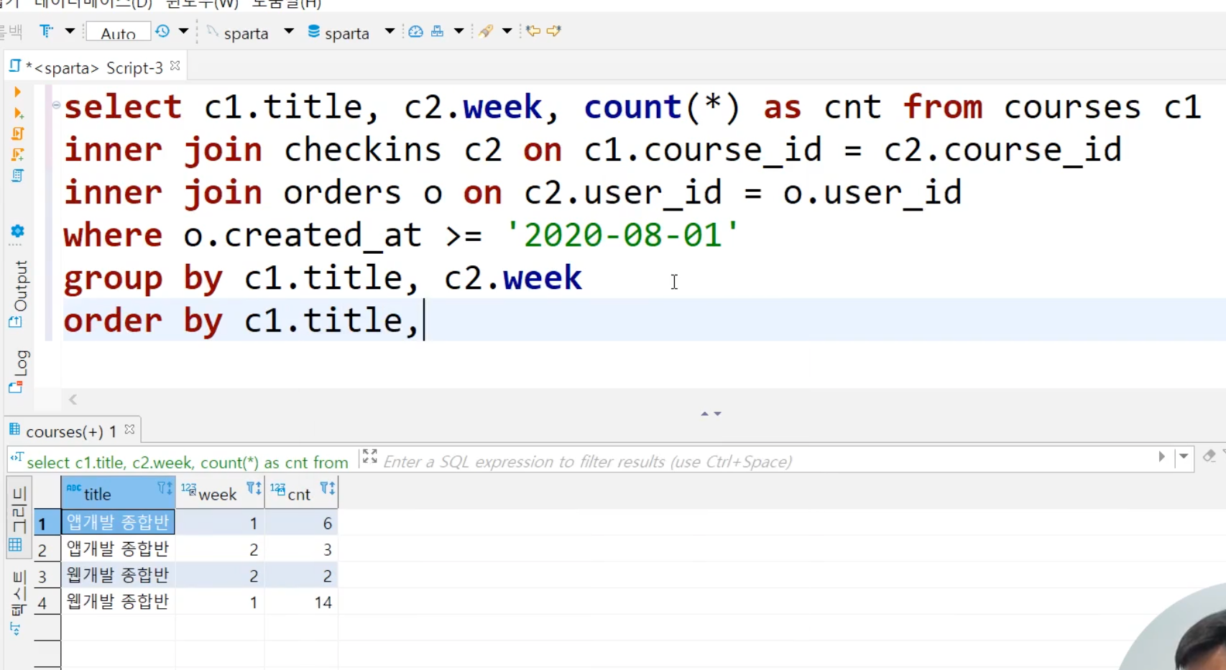Open filter/sort on the week column
Image resolution: width=1226 pixels, height=670 pixels.
254,489
